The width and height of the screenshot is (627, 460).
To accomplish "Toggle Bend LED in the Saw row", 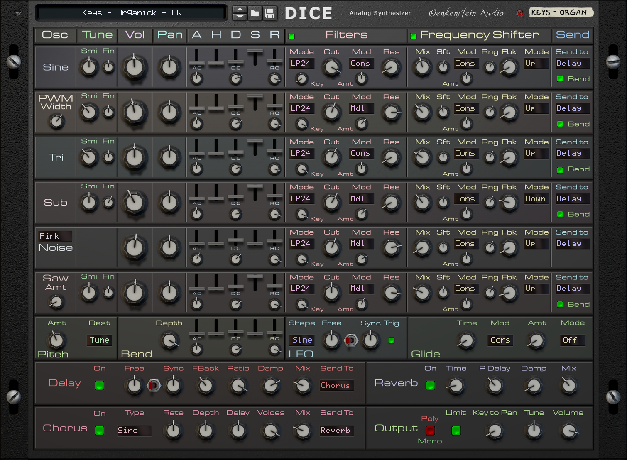I will 560,304.
